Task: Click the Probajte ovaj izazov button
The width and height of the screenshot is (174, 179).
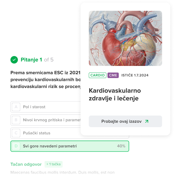Action: pos(125,121)
